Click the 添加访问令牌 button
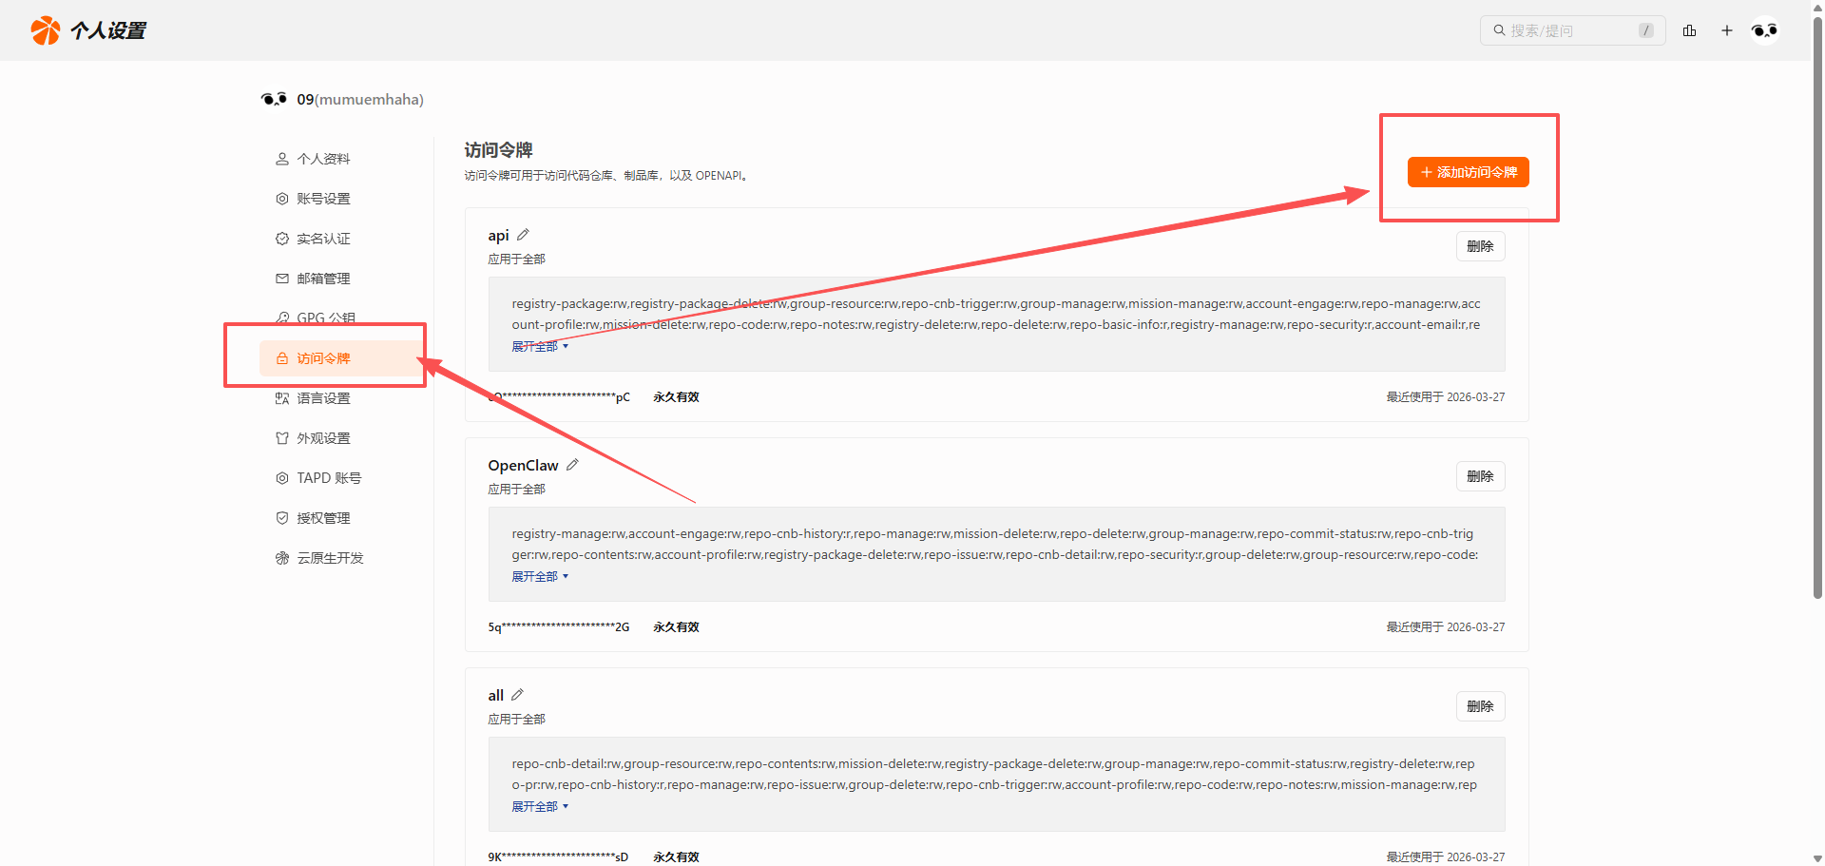The image size is (1825, 866). point(1468,172)
